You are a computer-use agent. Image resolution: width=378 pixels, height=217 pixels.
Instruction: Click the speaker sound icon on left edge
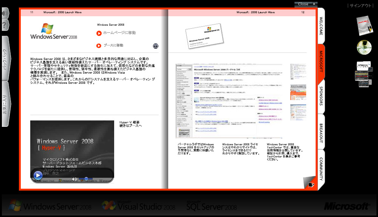[x=4, y=14]
